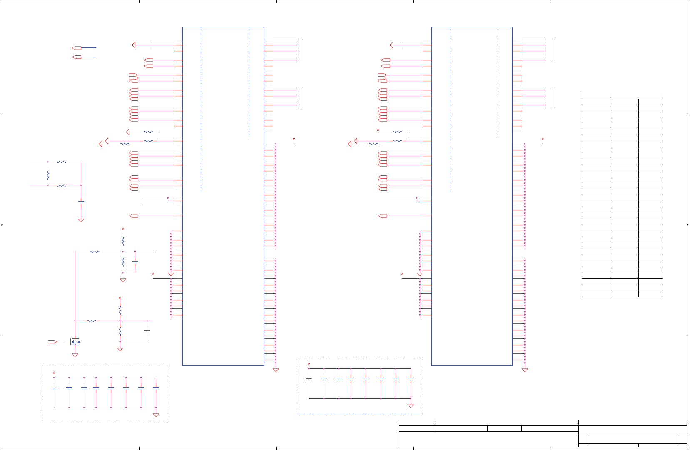
Task: Select the ground symbol under the MOSFET
Action: click(75, 355)
